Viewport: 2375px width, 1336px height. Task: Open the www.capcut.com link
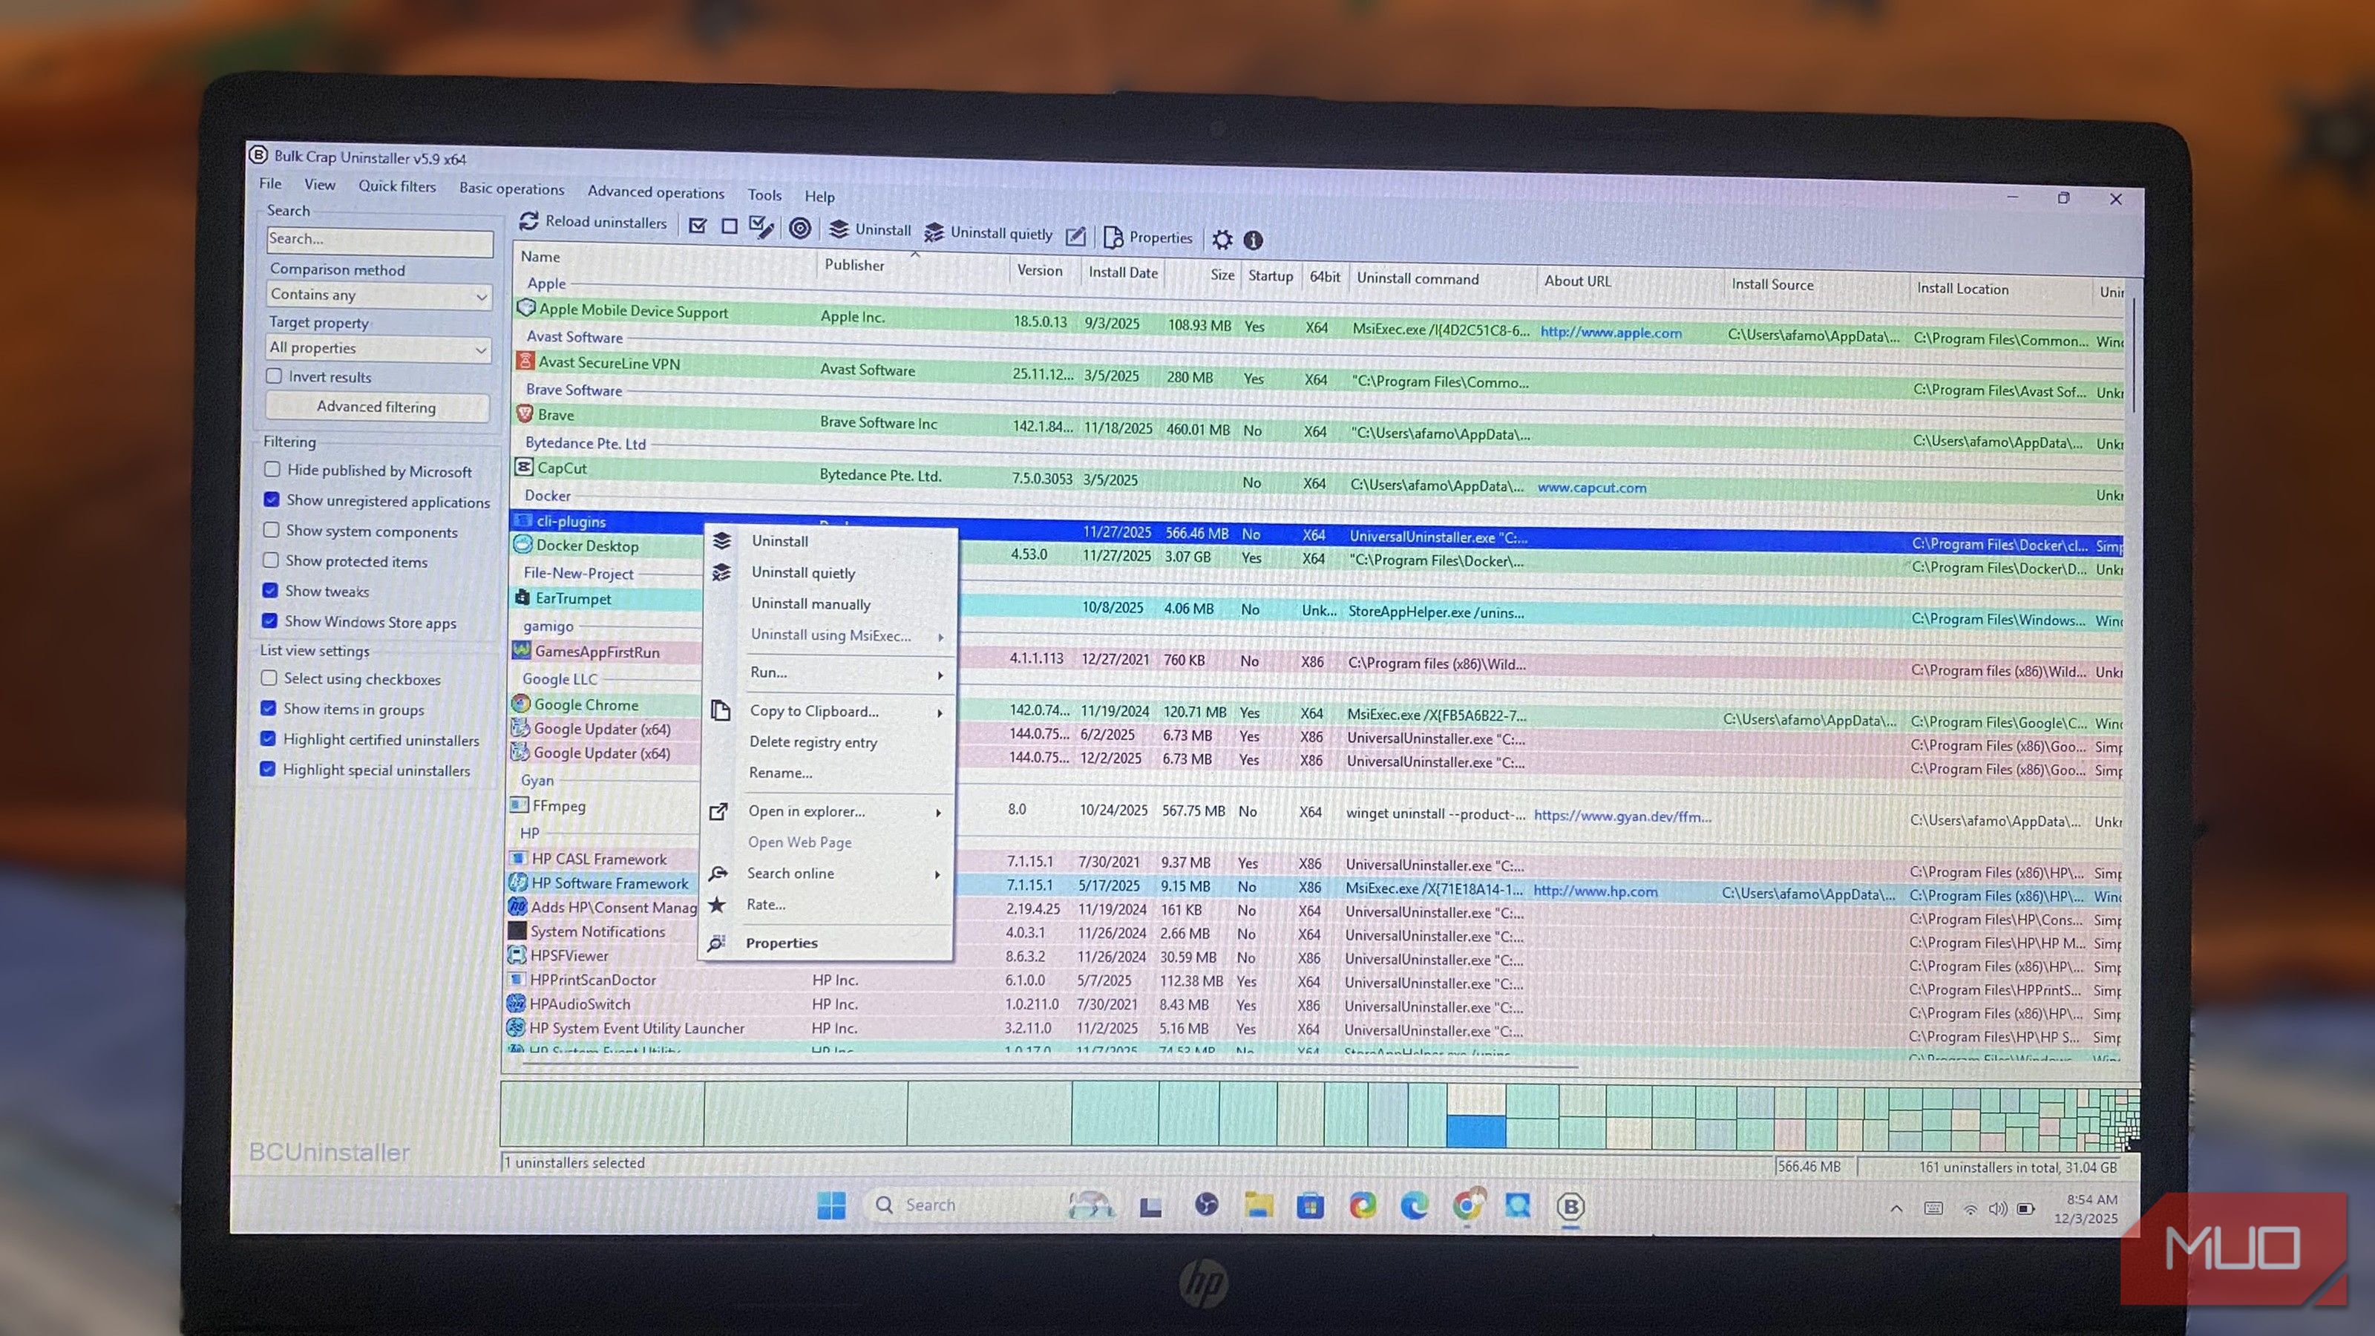(1591, 488)
